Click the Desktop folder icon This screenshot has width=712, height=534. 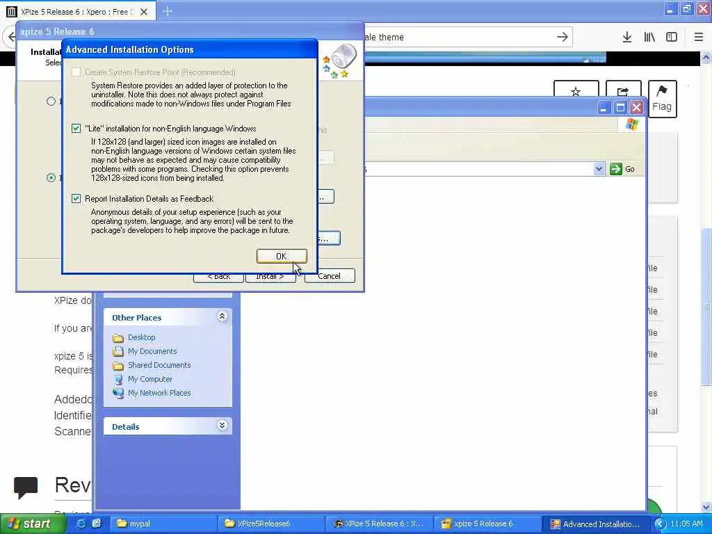[x=118, y=337]
